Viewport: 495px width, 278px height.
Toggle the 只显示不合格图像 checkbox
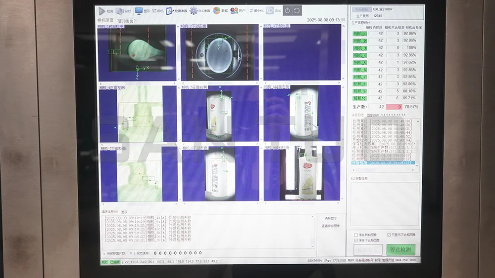389,235
